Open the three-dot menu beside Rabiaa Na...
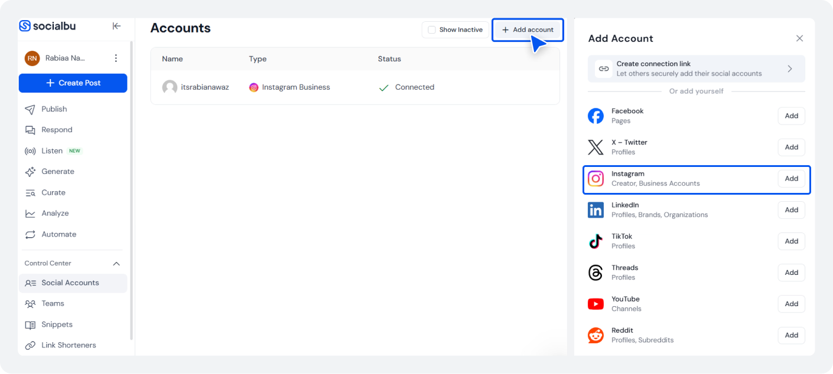Viewport: 833px width, 374px height. 116,58
